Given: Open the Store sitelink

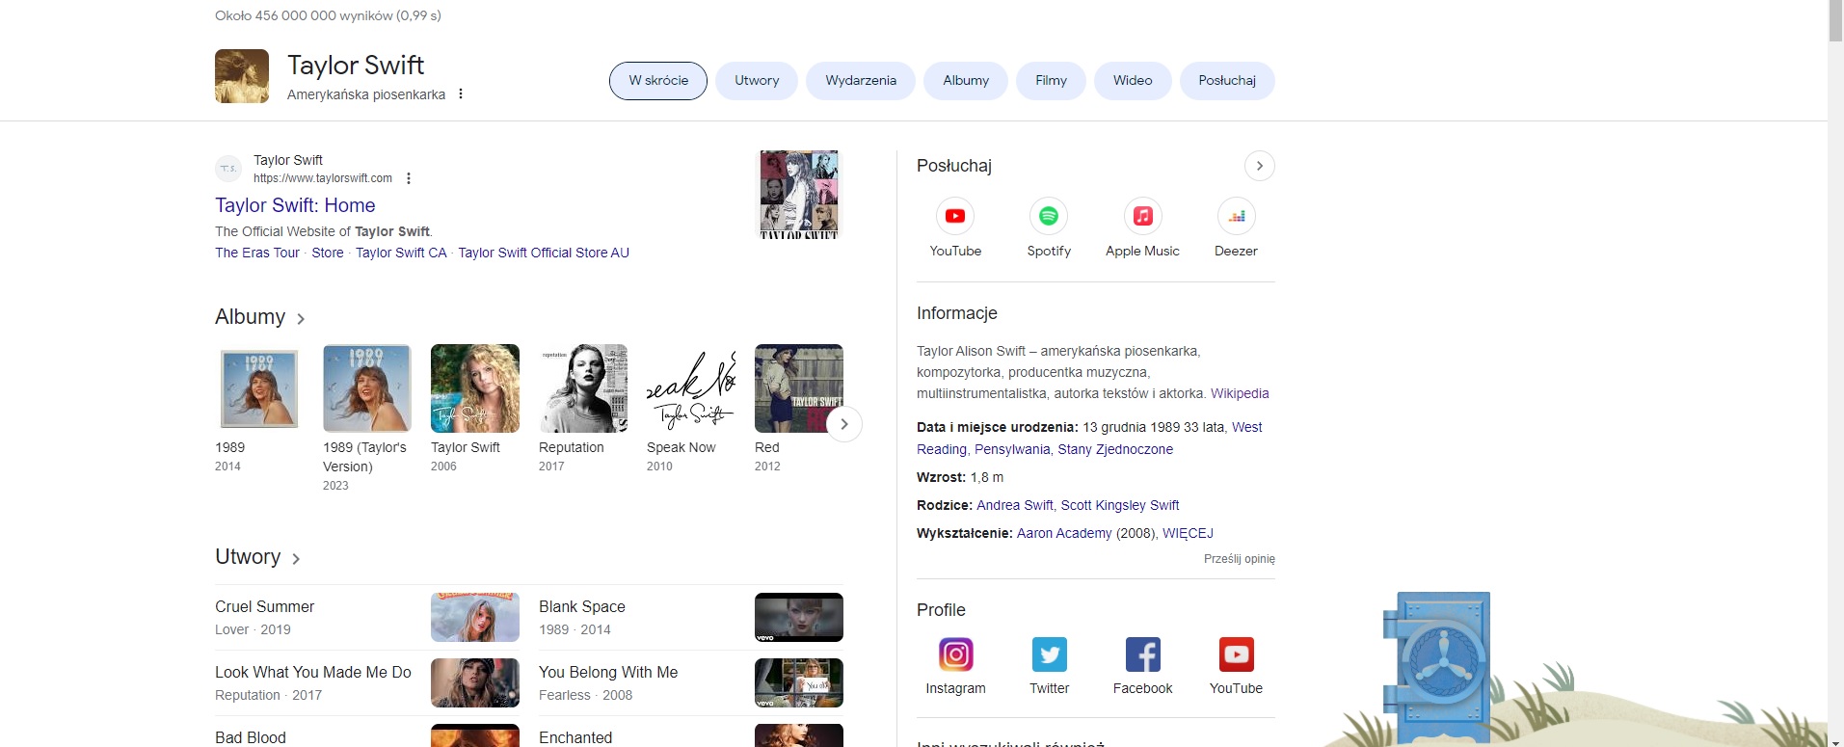Looking at the screenshot, I should [x=328, y=253].
